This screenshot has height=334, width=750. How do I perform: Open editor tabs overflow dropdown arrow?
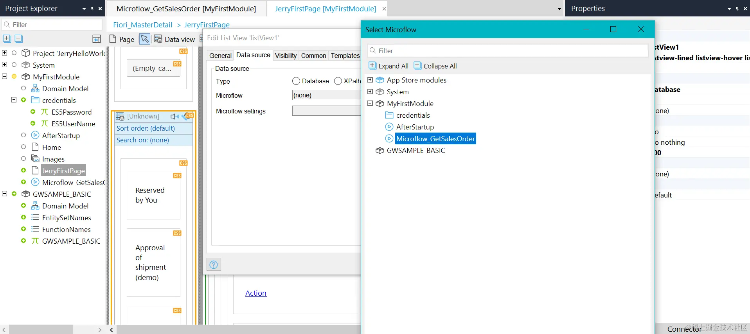tap(559, 9)
